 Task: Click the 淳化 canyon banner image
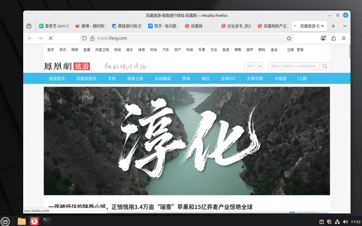point(187,141)
